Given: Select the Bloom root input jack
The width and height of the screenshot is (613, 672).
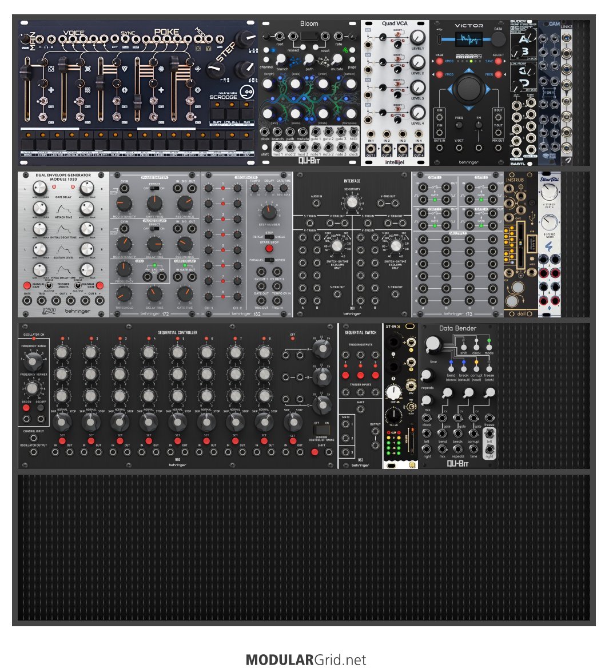Looking at the screenshot, I should pos(279,37).
